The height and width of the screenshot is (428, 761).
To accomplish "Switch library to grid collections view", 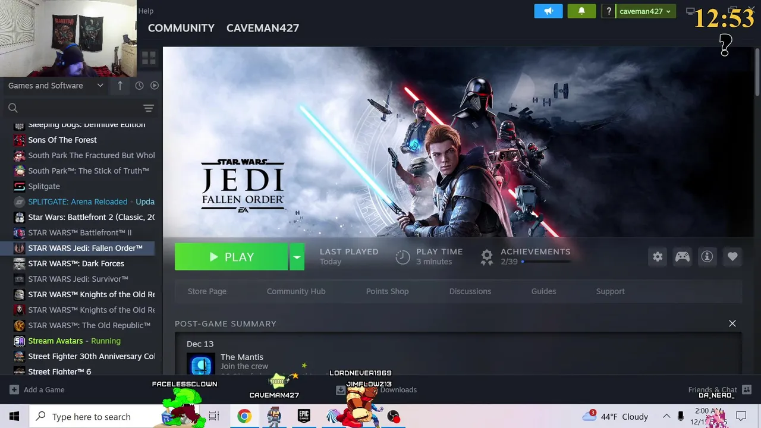I will (x=149, y=58).
